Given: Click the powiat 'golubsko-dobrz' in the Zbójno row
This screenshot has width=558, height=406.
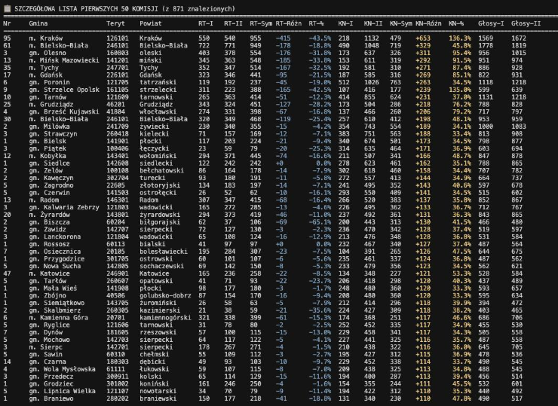Looking at the screenshot, I should (165, 296).
